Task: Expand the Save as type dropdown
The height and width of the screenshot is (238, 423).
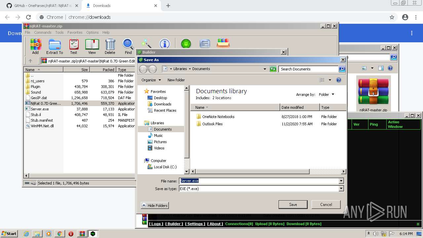Action: [341, 189]
